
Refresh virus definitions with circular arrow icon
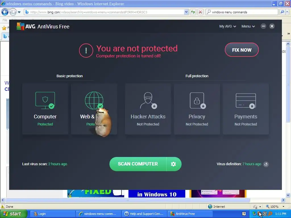pos(266,164)
